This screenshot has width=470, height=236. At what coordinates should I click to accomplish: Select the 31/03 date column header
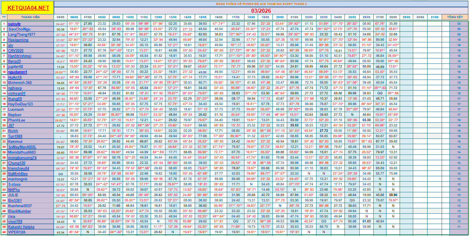(x=434, y=17)
